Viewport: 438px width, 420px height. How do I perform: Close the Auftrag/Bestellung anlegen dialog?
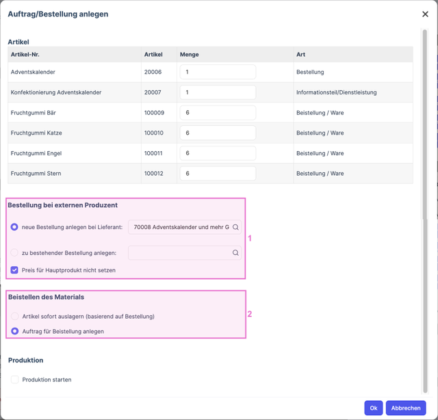[425, 14]
